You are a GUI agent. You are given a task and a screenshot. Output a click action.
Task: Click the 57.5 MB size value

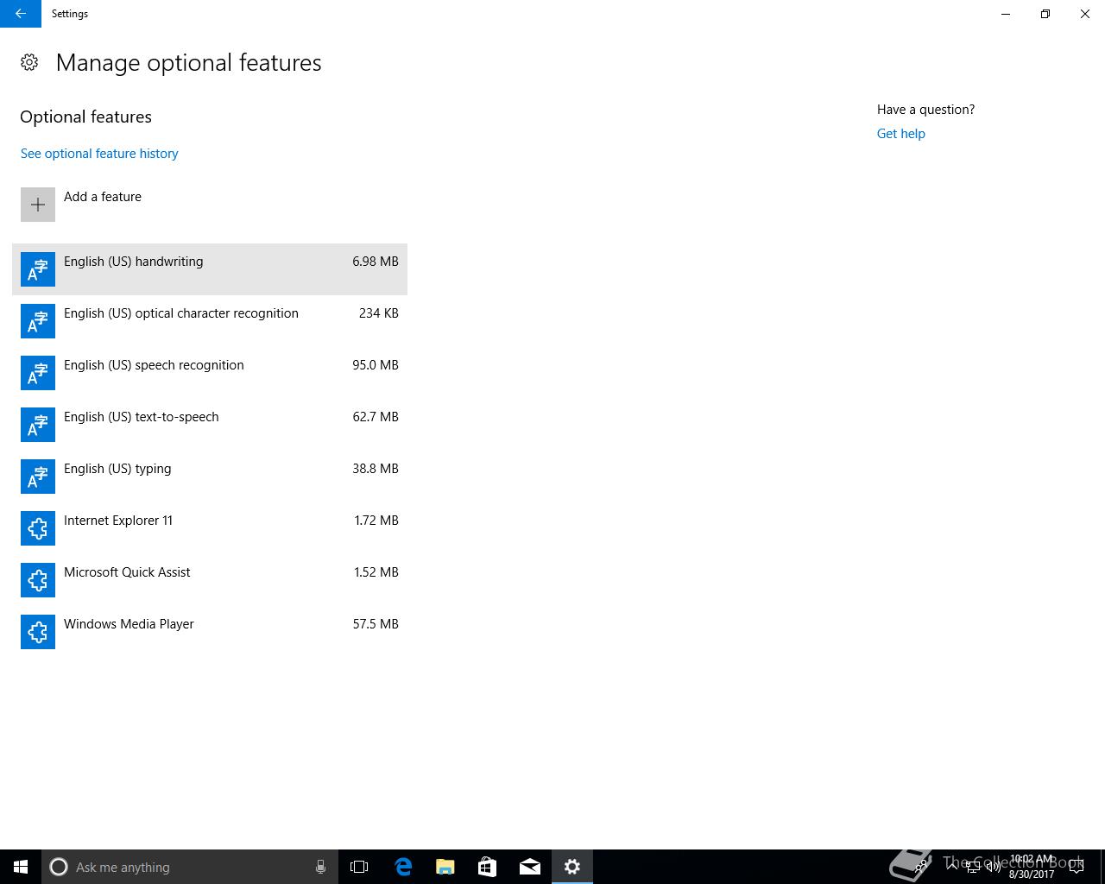click(376, 624)
